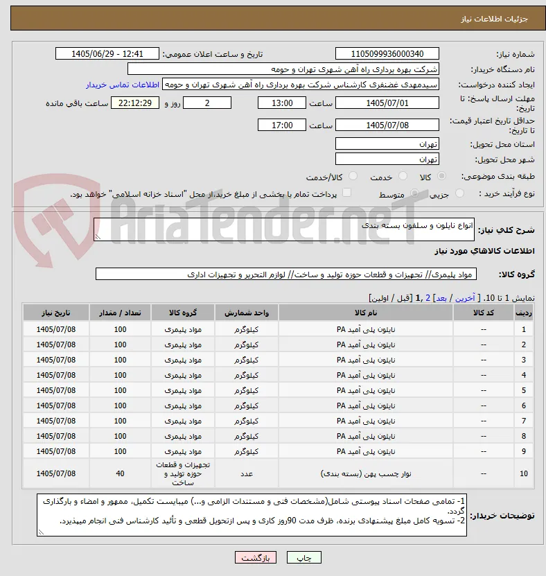Click کیلوگرم unit in row 9
The height and width of the screenshot is (576, 546).
[x=247, y=451]
